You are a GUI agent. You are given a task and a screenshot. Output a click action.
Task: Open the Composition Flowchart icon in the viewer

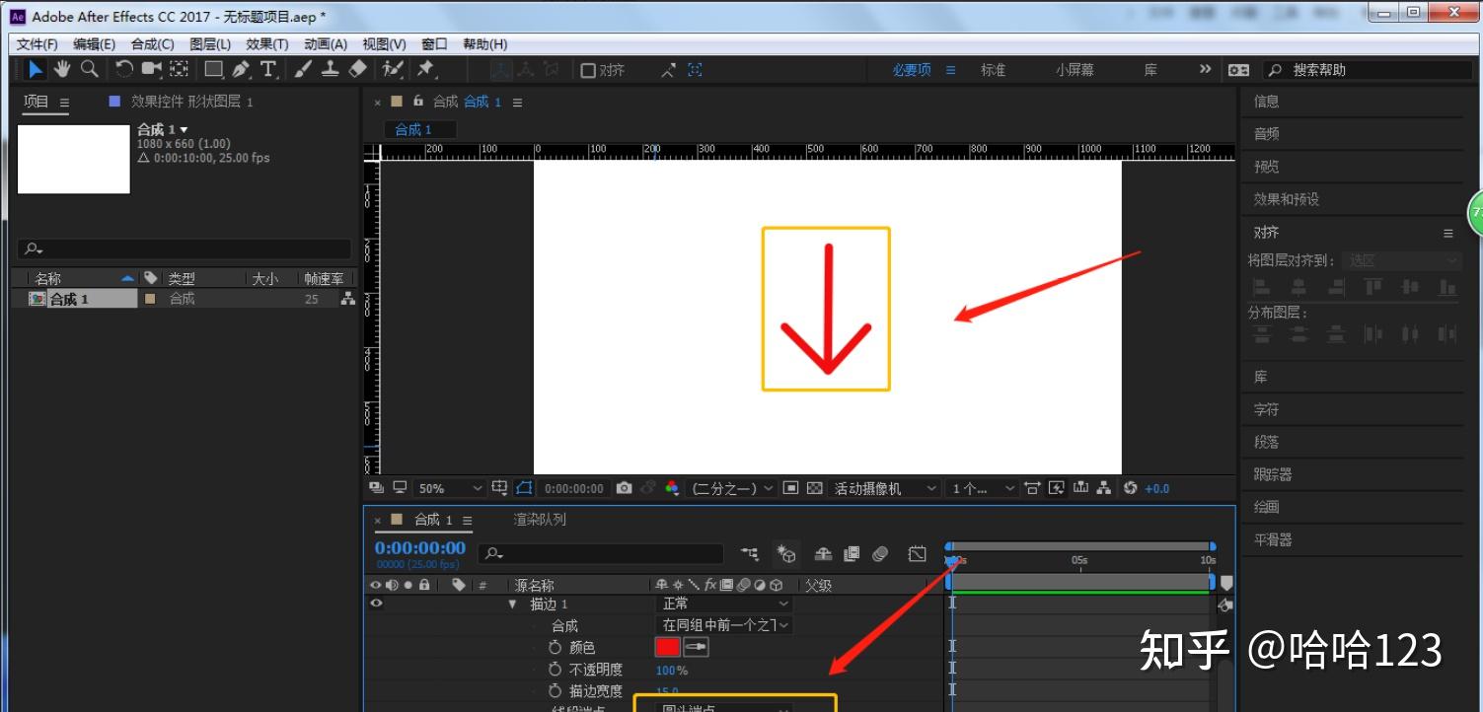[1104, 488]
